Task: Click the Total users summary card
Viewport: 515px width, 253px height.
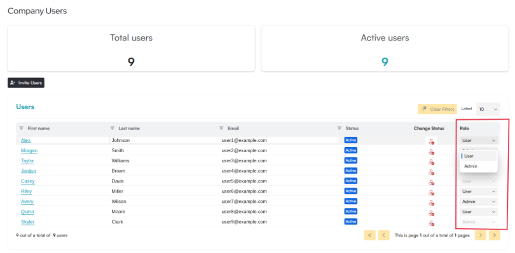Action: [x=132, y=48]
